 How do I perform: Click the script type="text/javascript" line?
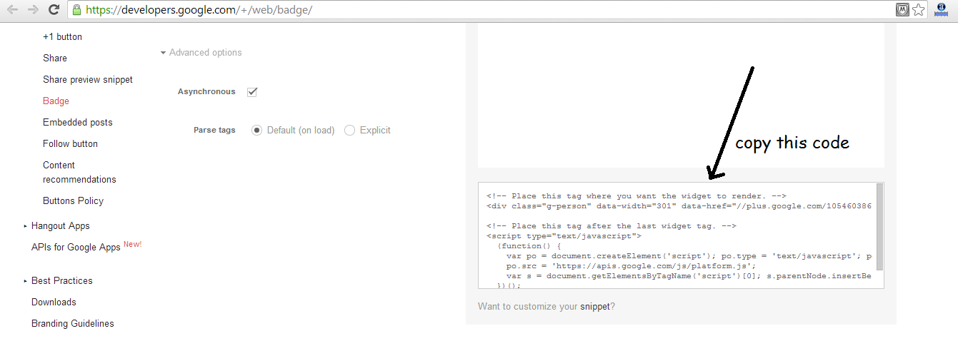pyautogui.click(x=564, y=236)
